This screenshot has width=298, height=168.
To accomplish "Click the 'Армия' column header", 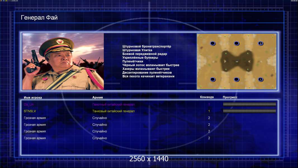I will click(98, 97).
